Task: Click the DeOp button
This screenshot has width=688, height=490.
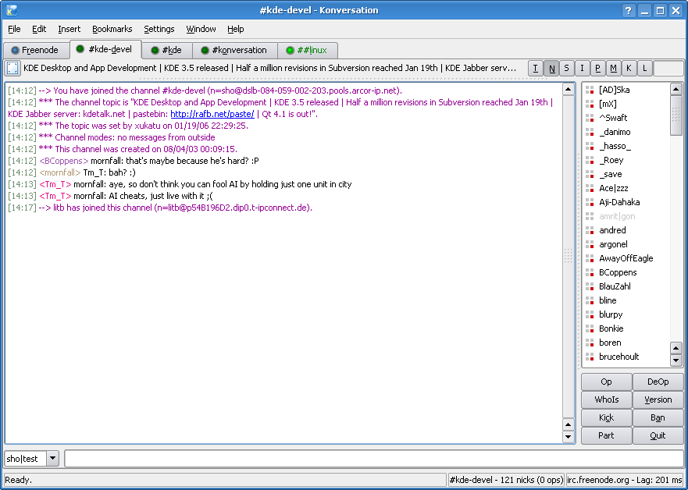Action: tap(658, 382)
